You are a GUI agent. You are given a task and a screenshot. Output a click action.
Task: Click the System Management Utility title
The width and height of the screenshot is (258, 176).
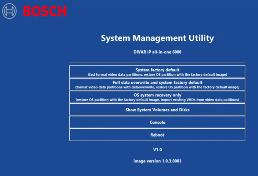(x=157, y=38)
